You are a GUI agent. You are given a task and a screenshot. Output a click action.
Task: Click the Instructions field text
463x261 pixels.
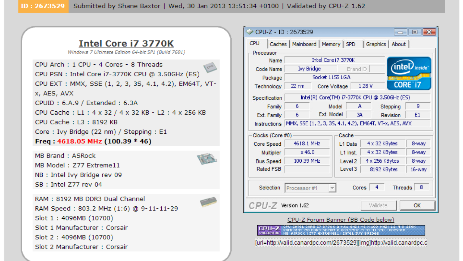pos(357,124)
